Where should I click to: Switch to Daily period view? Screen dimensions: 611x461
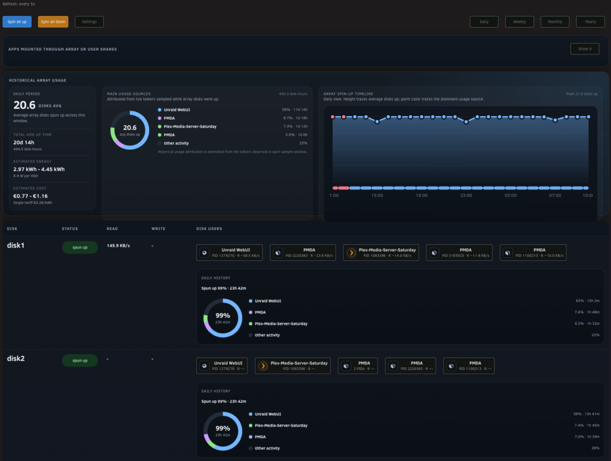coord(484,22)
